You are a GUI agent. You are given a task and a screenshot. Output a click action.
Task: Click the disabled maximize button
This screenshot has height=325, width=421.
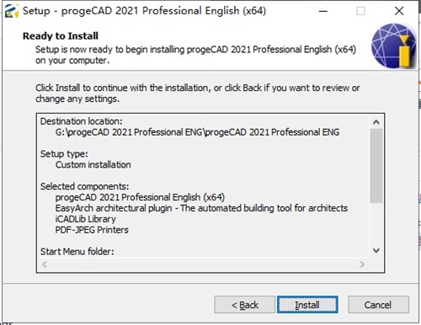coord(360,11)
